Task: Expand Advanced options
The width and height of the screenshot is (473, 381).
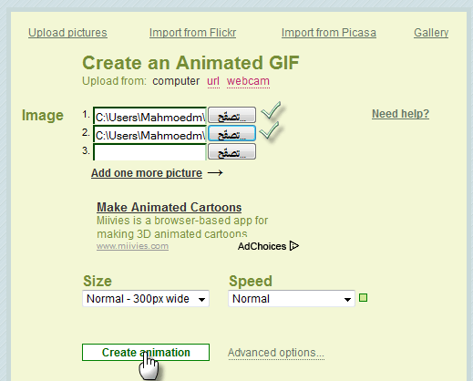Action: pyautogui.click(x=276, y=353)
